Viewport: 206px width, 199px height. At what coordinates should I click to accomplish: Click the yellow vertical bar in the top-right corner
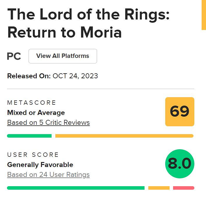pyautogui.click(x=204, y=15)
